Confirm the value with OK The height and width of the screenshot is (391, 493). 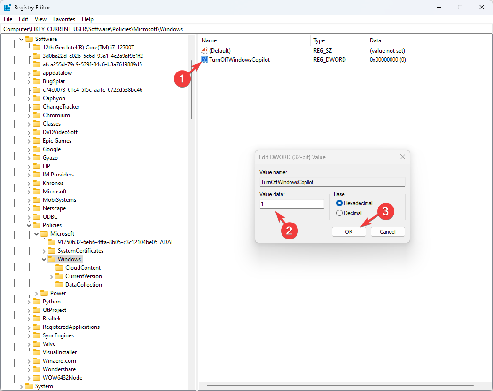[349, 231]
